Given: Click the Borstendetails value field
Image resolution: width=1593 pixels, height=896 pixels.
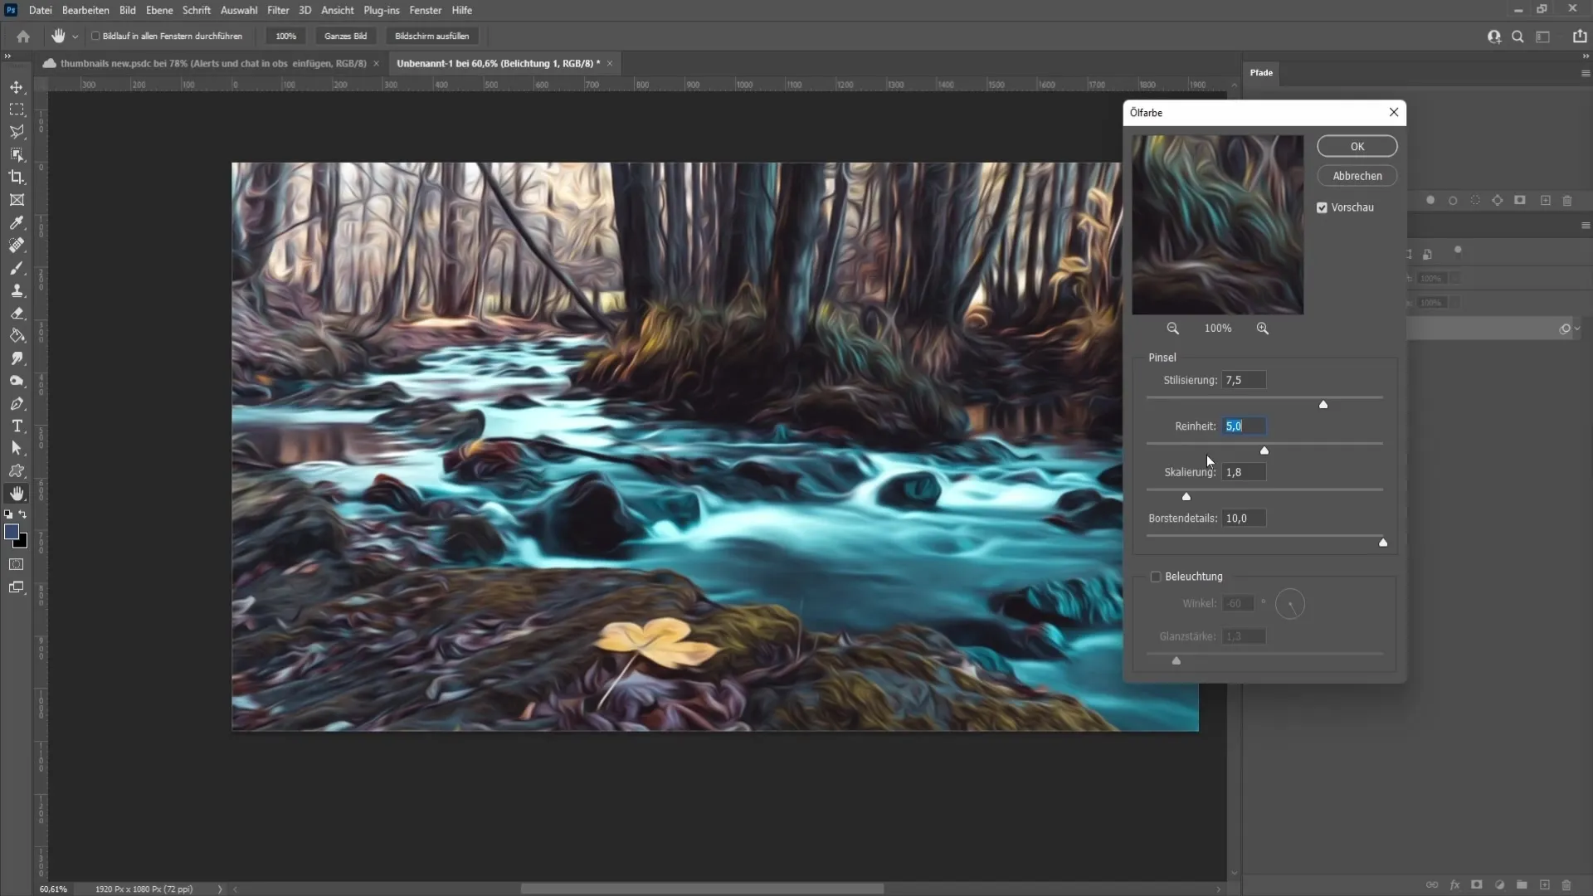Looking at the screenshot, I should coord(1244,519).
